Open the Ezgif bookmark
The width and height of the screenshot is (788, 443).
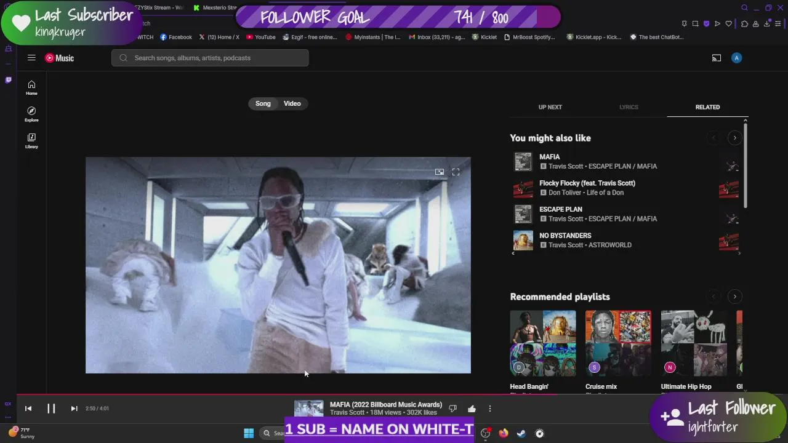point(310,37)
